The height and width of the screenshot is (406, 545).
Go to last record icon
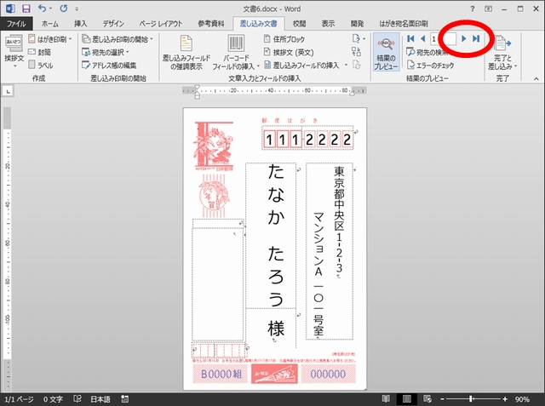(476, 38)
